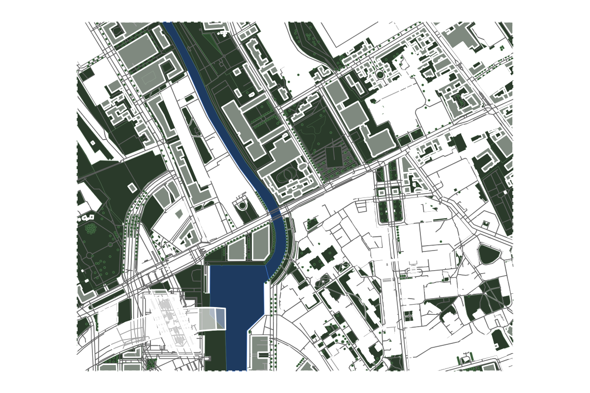Select the oval track inside the courtyard
Image resolution: width=590 pixels, height=393 pixels.
tap(287, 174)
